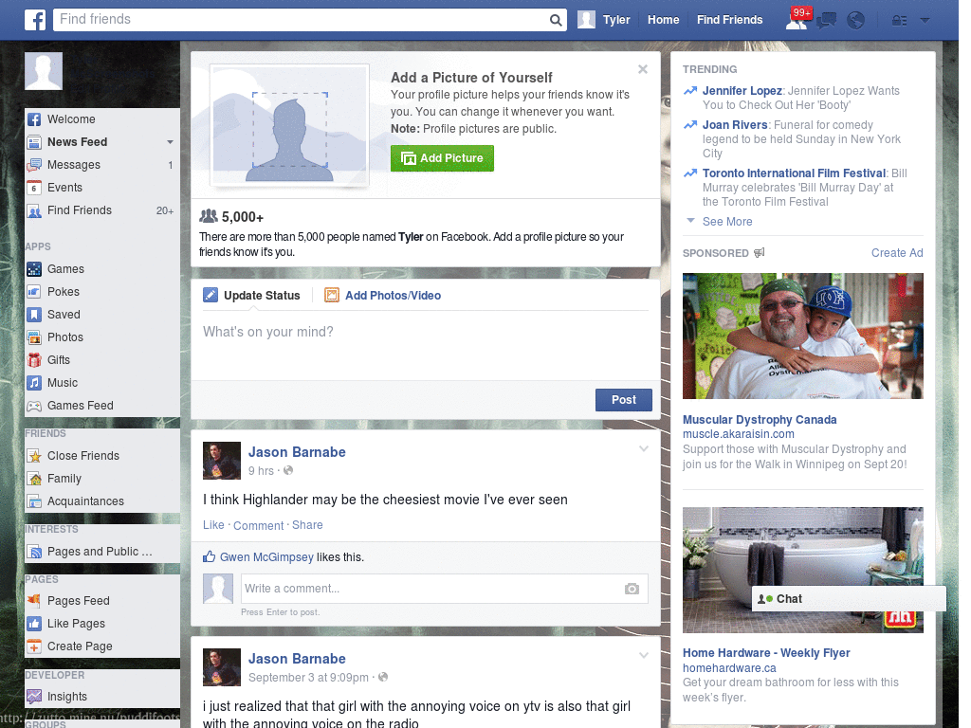The image size is (971, 728).
Task: Click Jason Barnabe avatar on 9 hrs post
Action: click(x=222, y=461)
